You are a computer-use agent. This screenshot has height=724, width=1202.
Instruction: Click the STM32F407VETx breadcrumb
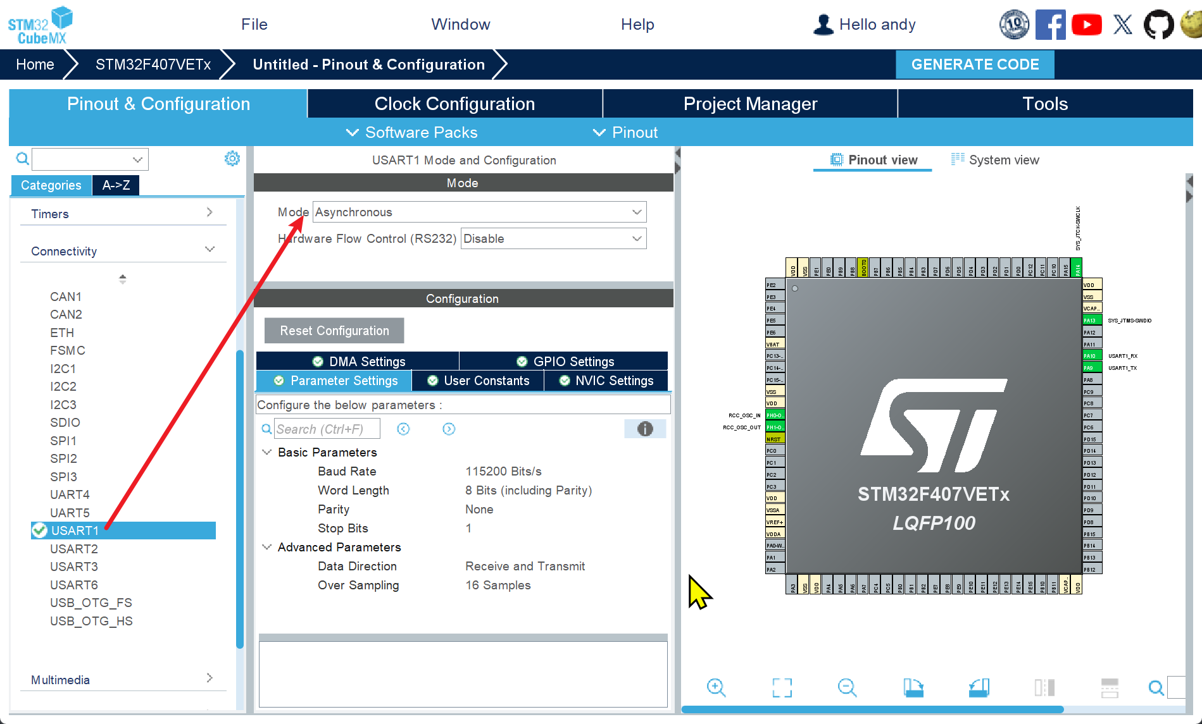click(153, 64)
